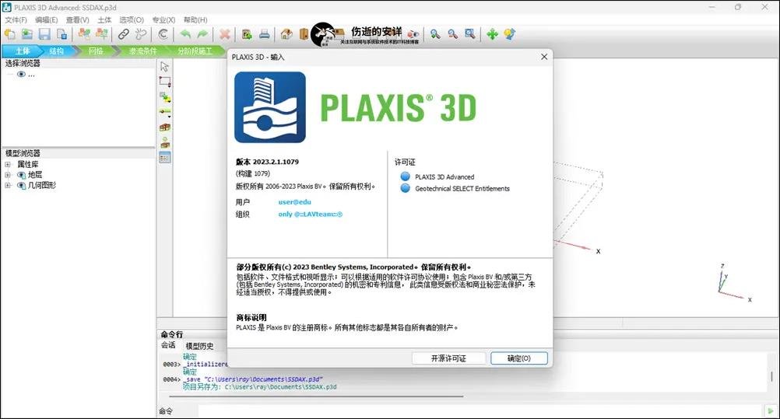The height and width of the screenshot is (419, 780).
Task: Click the first magnifier zoom icon
Action: coord(435,34)
